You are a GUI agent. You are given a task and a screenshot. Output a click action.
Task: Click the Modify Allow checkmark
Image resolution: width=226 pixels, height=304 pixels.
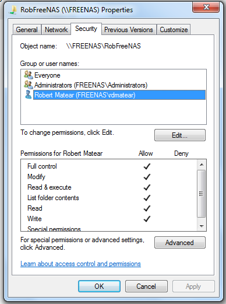coord(147,177)
